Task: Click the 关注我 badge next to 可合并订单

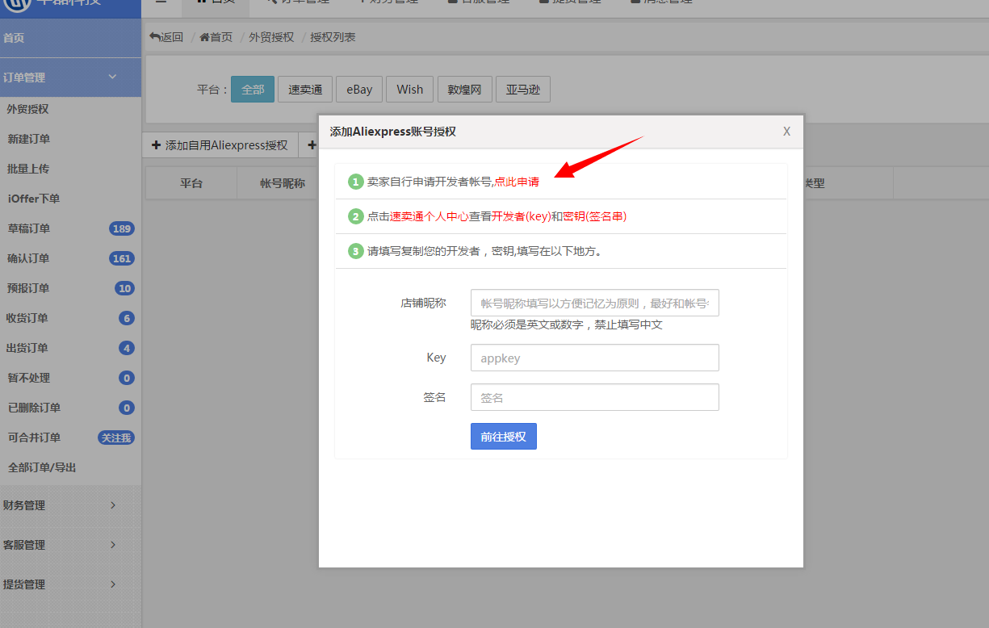Action: point(116,438)
